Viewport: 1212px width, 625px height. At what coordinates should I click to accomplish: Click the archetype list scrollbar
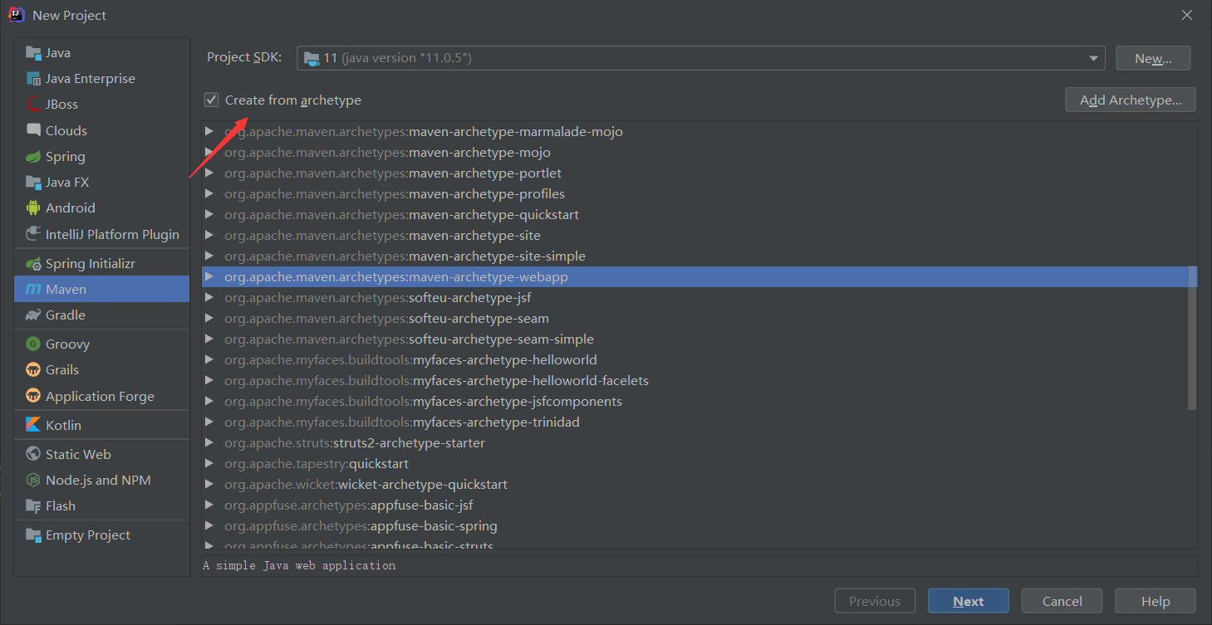pyautogui.click(x=1192, y=337)
